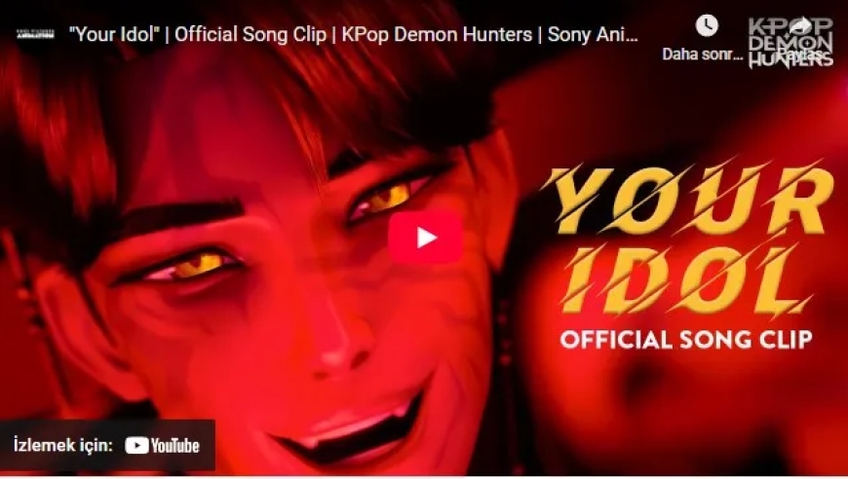The height and width of the screenshot is (479, 848).
Task: Click the white triangle inside play button
Action: [x=427, y=238]
